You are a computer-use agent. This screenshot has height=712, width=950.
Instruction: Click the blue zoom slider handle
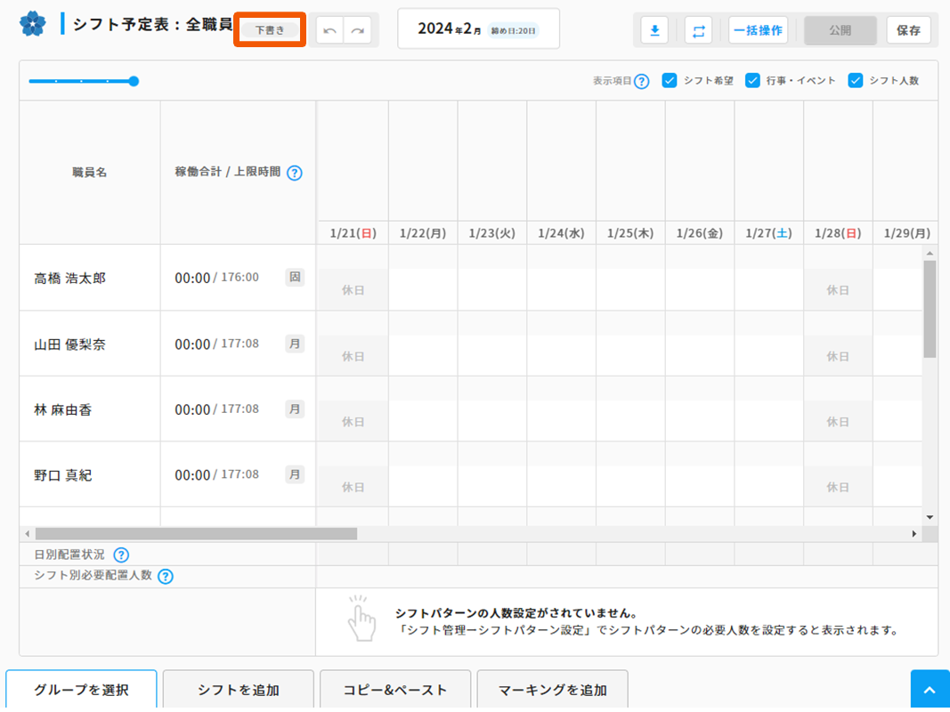(134, 81)
